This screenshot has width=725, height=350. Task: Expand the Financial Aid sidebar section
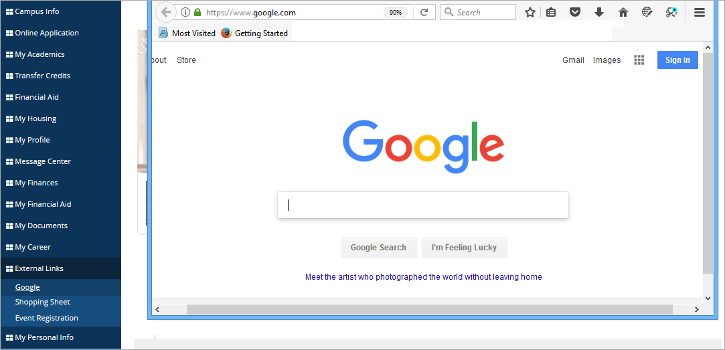tap(60, 97)
